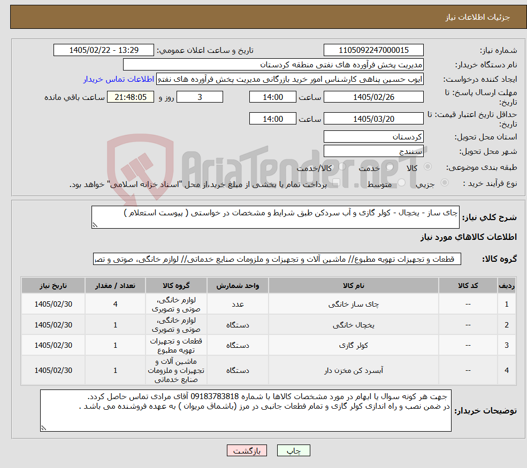Click the unit دستگاه in the یخچال خانگی row

(x=238, y=325)
